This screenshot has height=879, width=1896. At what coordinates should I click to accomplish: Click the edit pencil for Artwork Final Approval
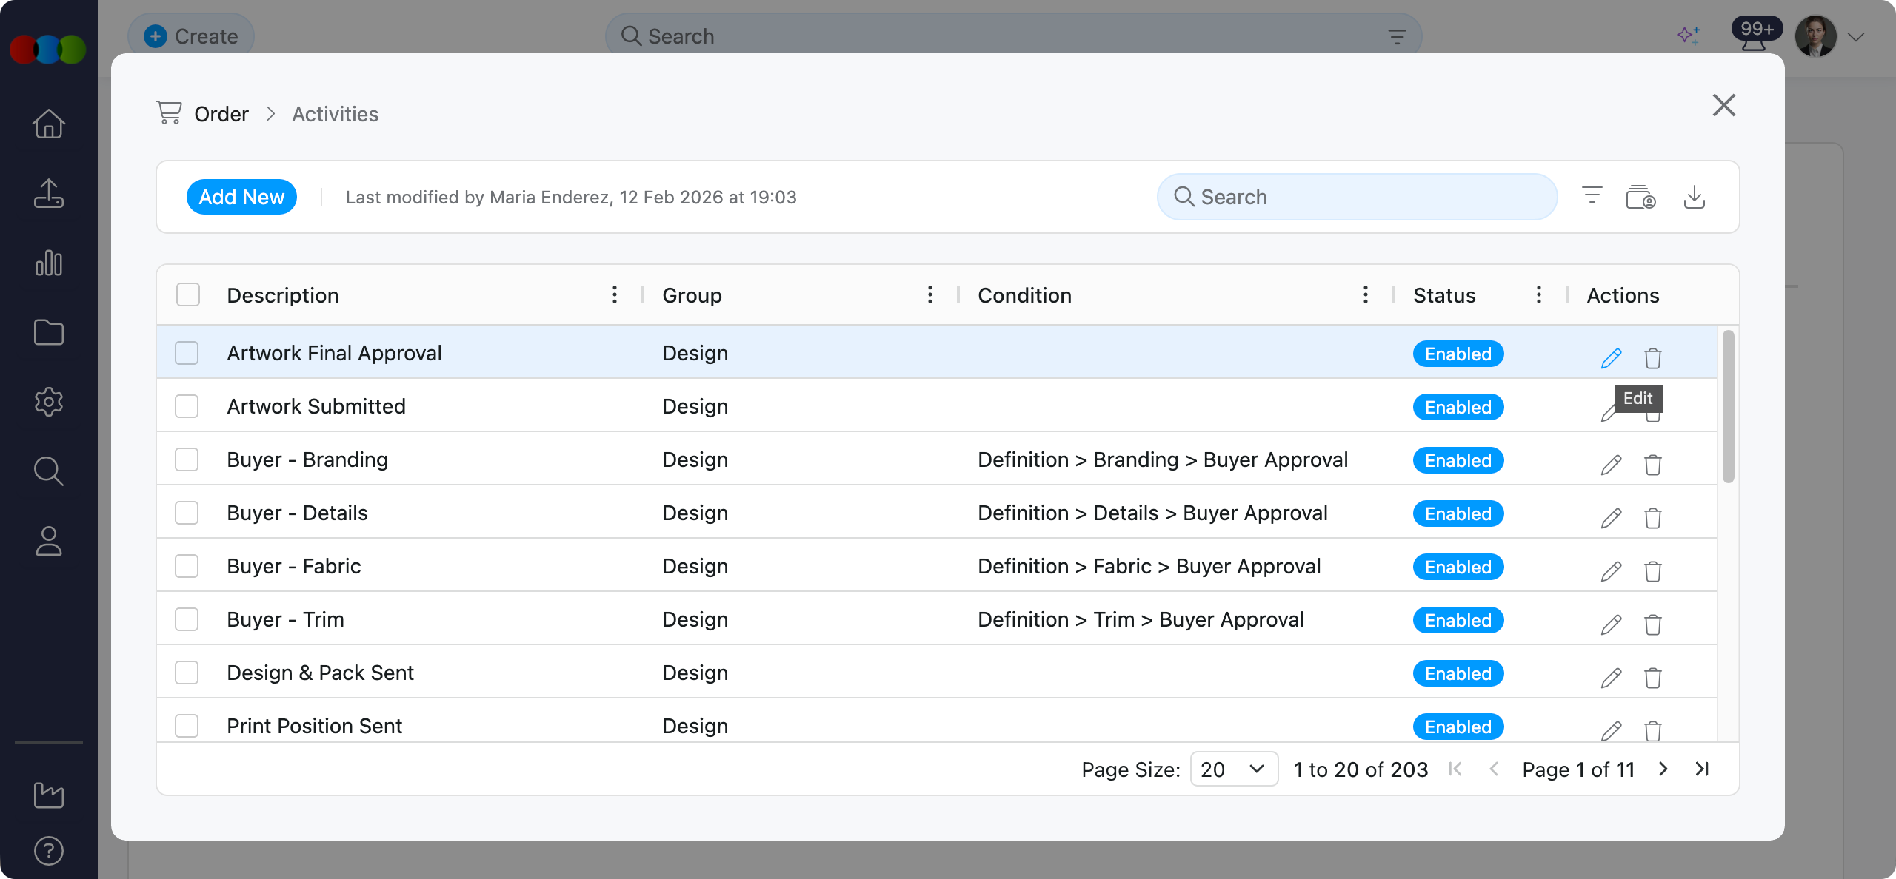pyautogui.click(x=1611, y=358)
